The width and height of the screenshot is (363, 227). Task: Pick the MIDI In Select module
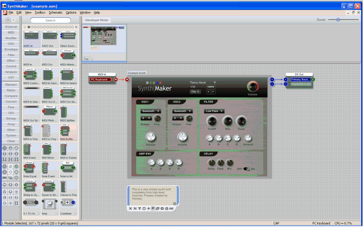pyautogui.click(x=68, y=76)
